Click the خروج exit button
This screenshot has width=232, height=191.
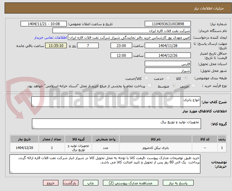pyautogui.click(x=51, y=183)
